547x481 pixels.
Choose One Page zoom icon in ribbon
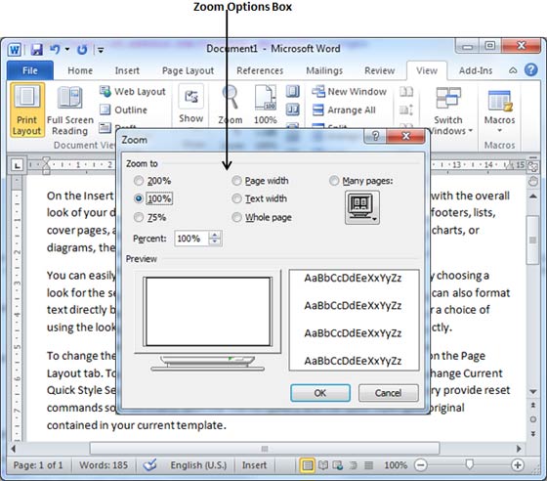(293, 92)
